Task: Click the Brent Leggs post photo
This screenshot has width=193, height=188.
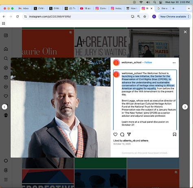Action: pos(61,107)
